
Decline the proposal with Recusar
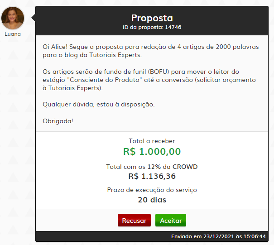[x=134, y=221]
